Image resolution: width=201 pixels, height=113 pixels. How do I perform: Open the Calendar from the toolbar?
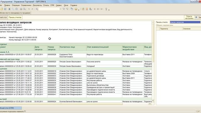[87, 9]
